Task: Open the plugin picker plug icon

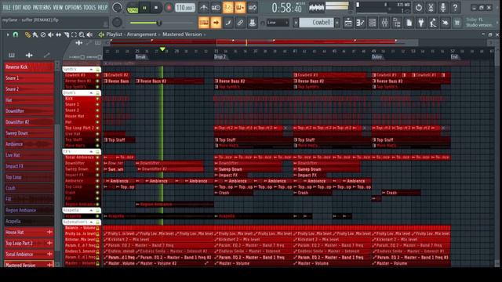Action: [x=421, y=23]
